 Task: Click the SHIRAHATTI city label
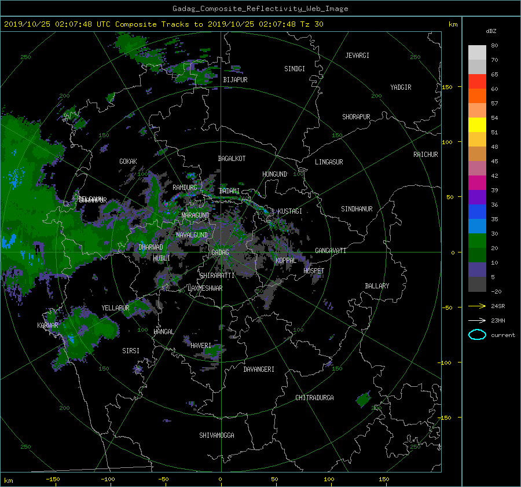click(217, 276)
